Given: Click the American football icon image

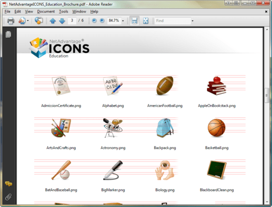Looking at the screenshot, I should 165,85.
